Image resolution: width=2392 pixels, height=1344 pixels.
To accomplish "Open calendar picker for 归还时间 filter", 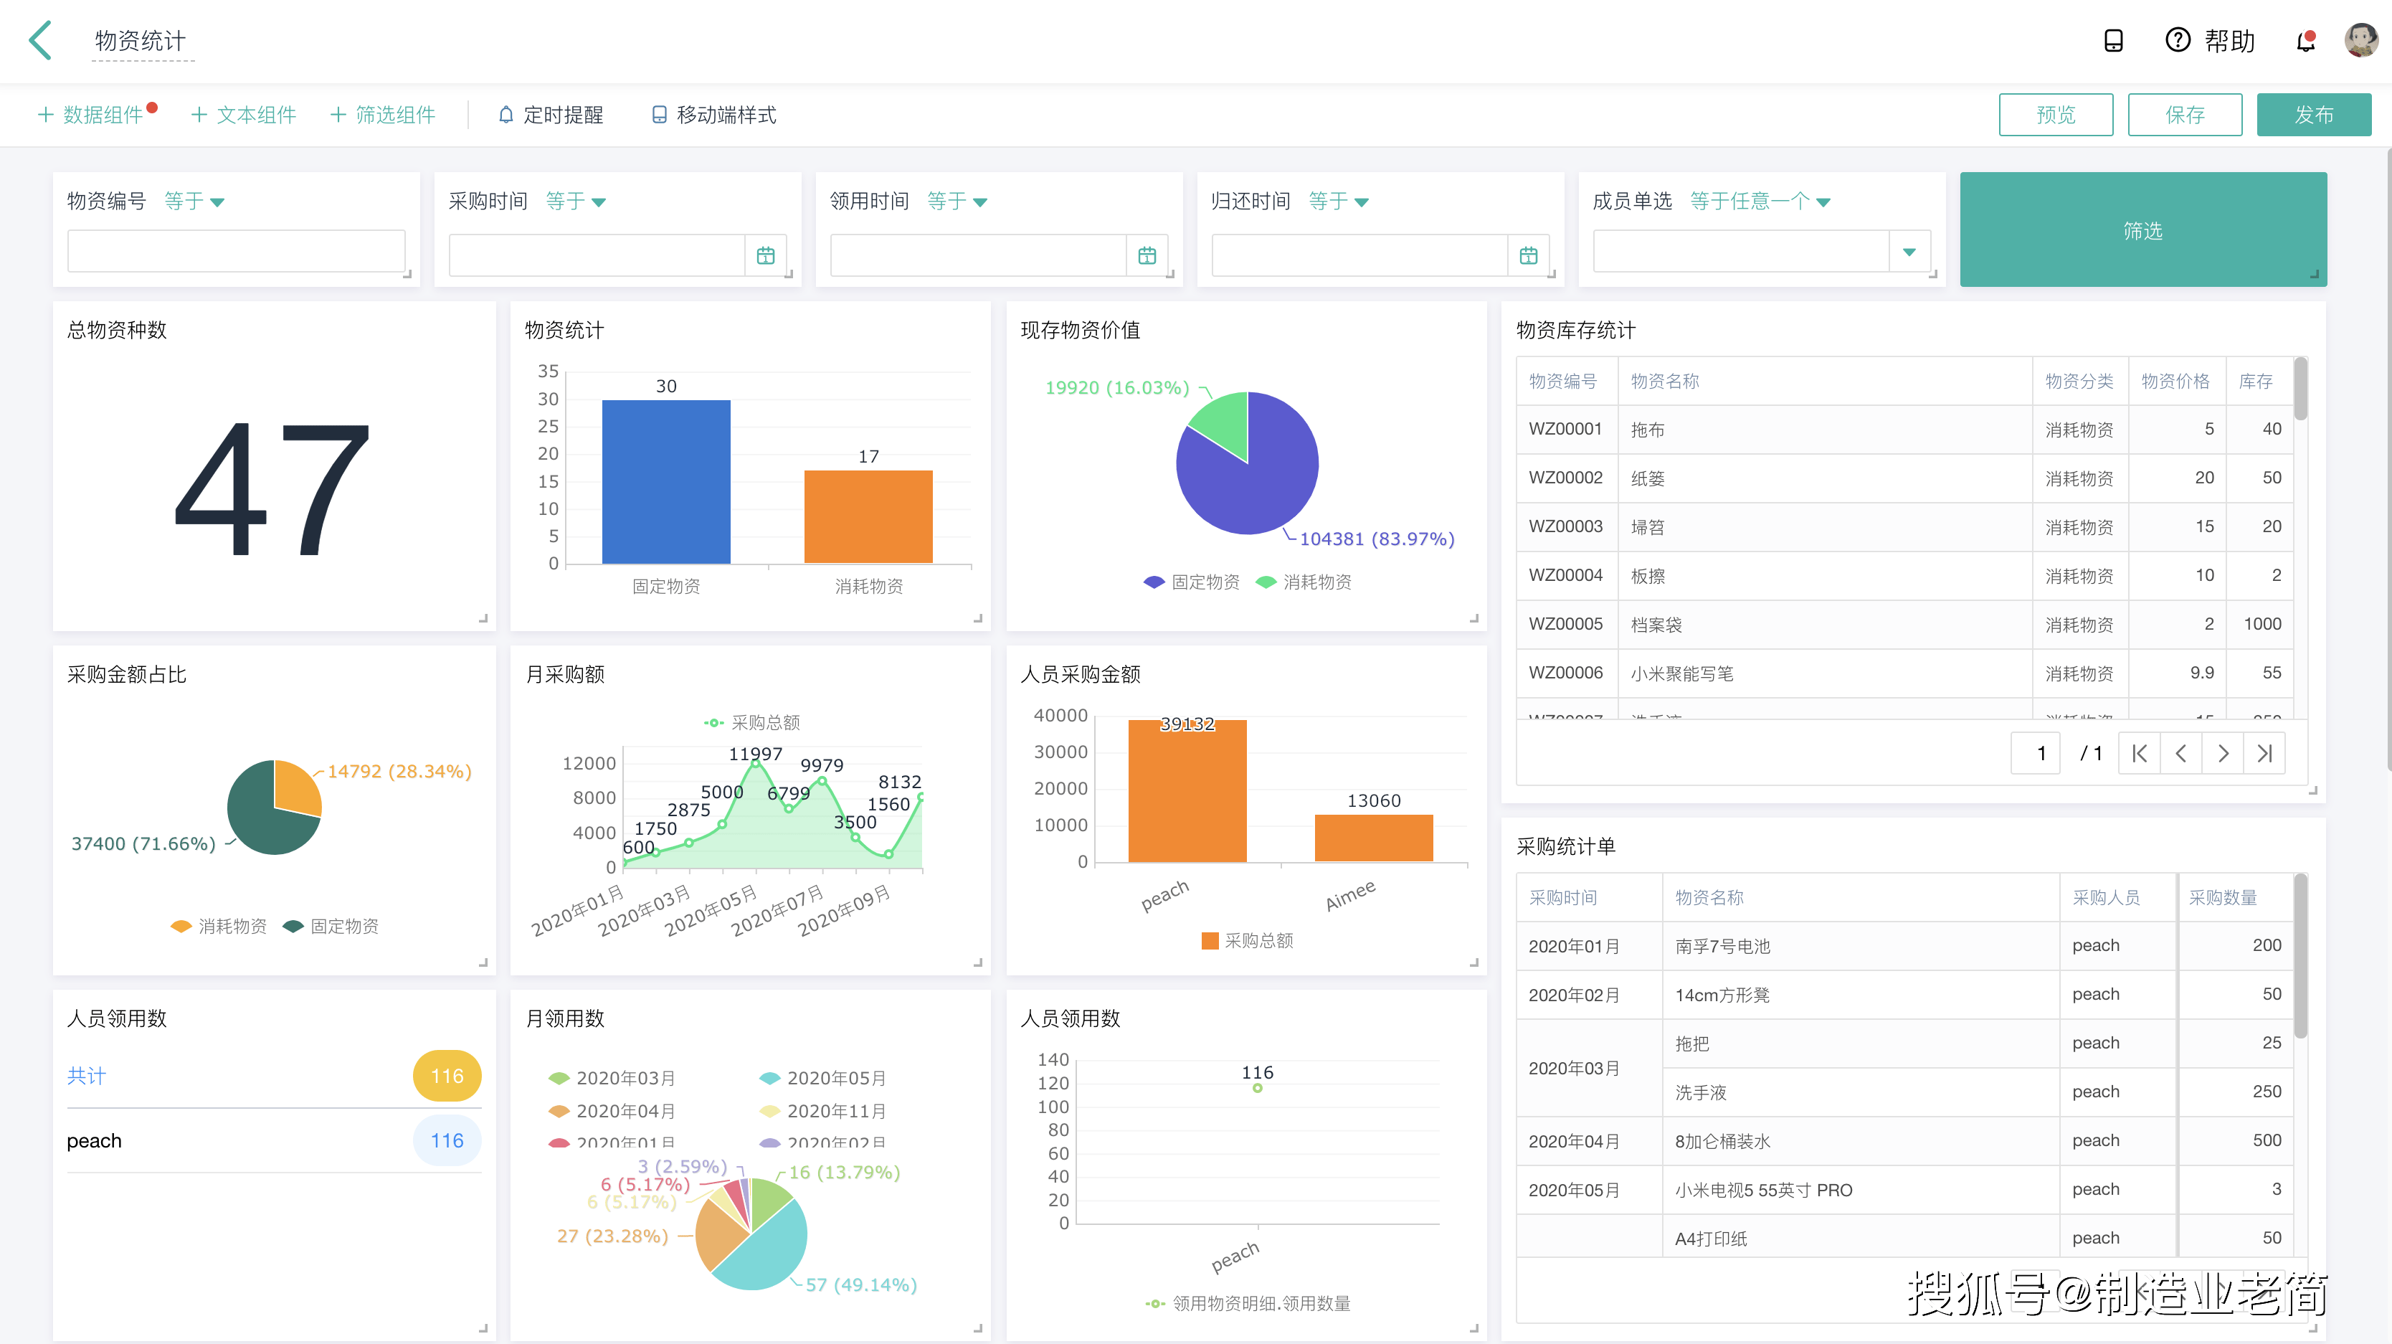I will tap(1529, 255).
